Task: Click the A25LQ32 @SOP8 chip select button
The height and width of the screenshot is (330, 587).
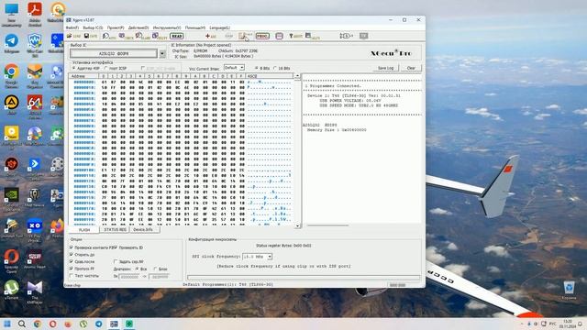Action: [114, 54]
